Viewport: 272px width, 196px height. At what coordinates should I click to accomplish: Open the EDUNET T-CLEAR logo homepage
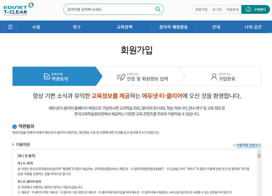click(19, 9)
